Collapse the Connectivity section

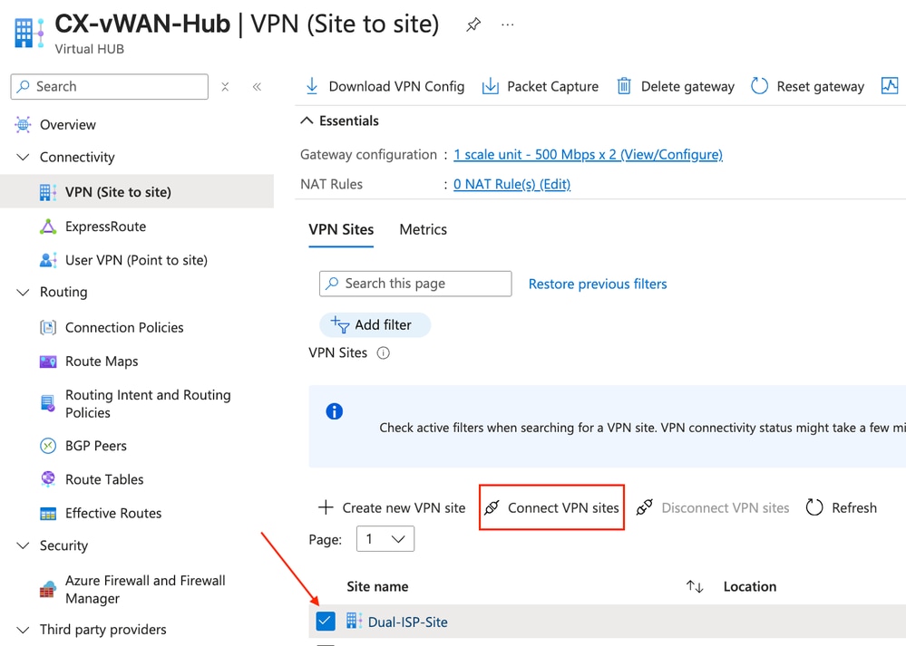tap(23, 157)
